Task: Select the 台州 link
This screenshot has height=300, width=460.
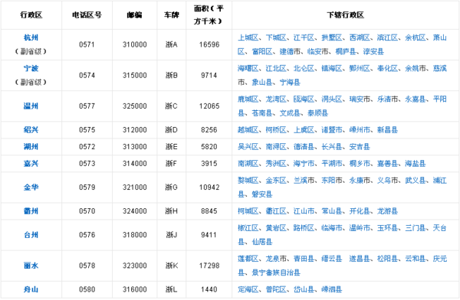Action: click(x=31, y=235)
